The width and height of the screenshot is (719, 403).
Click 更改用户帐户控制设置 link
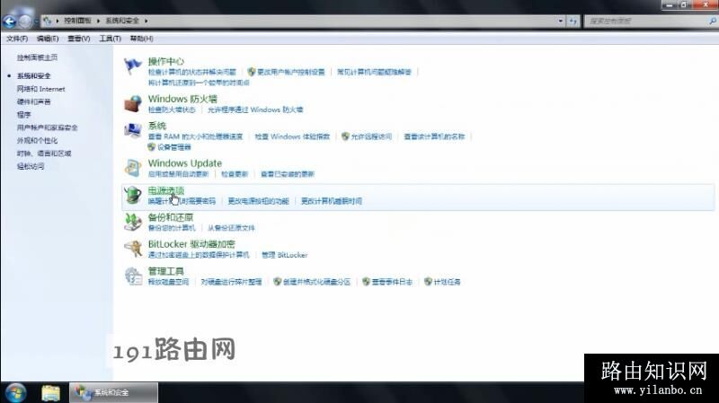[x=290, y=72]
